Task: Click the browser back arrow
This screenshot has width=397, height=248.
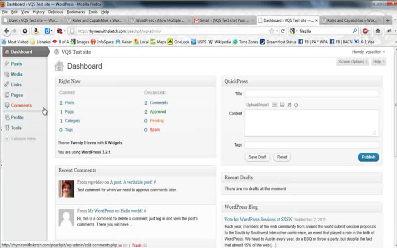Action: click(6, 31)
